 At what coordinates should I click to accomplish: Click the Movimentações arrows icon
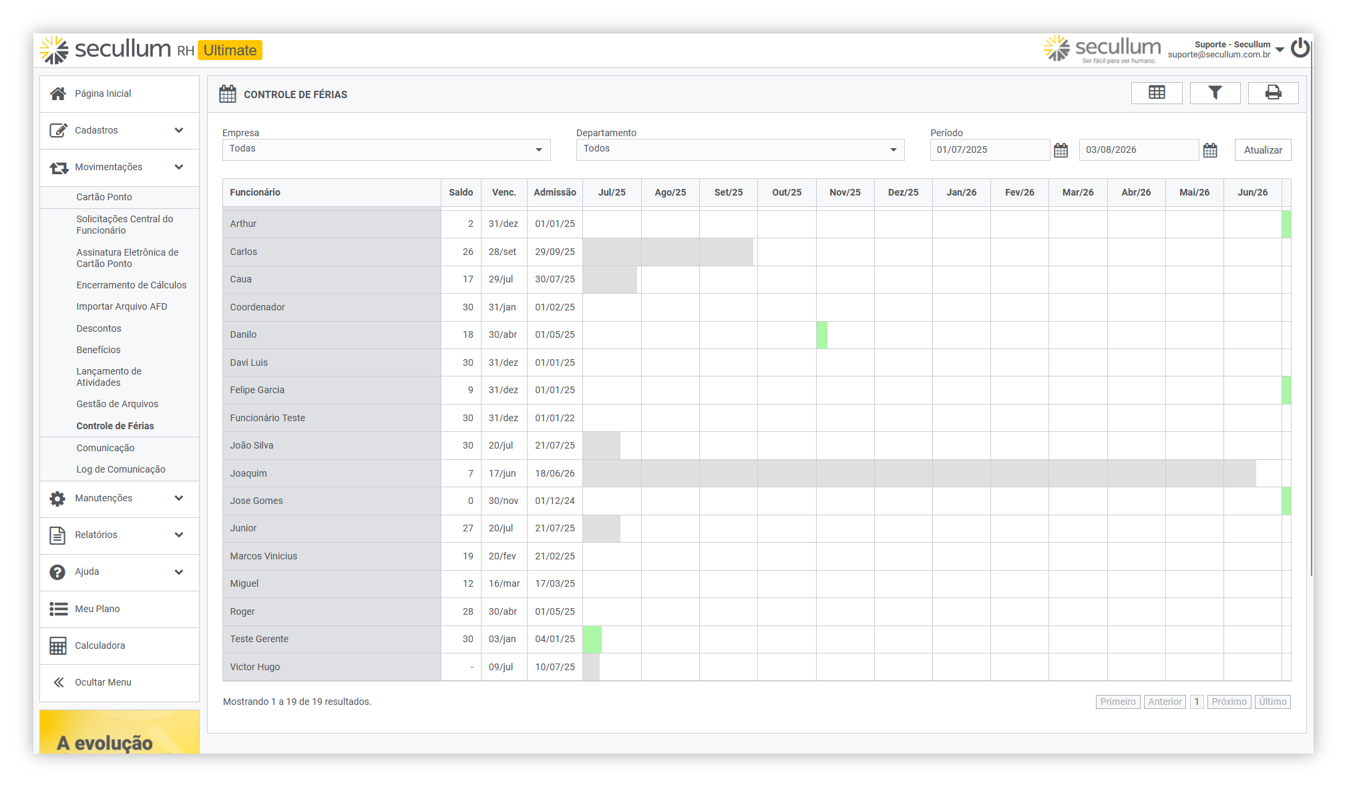[58, 168]
